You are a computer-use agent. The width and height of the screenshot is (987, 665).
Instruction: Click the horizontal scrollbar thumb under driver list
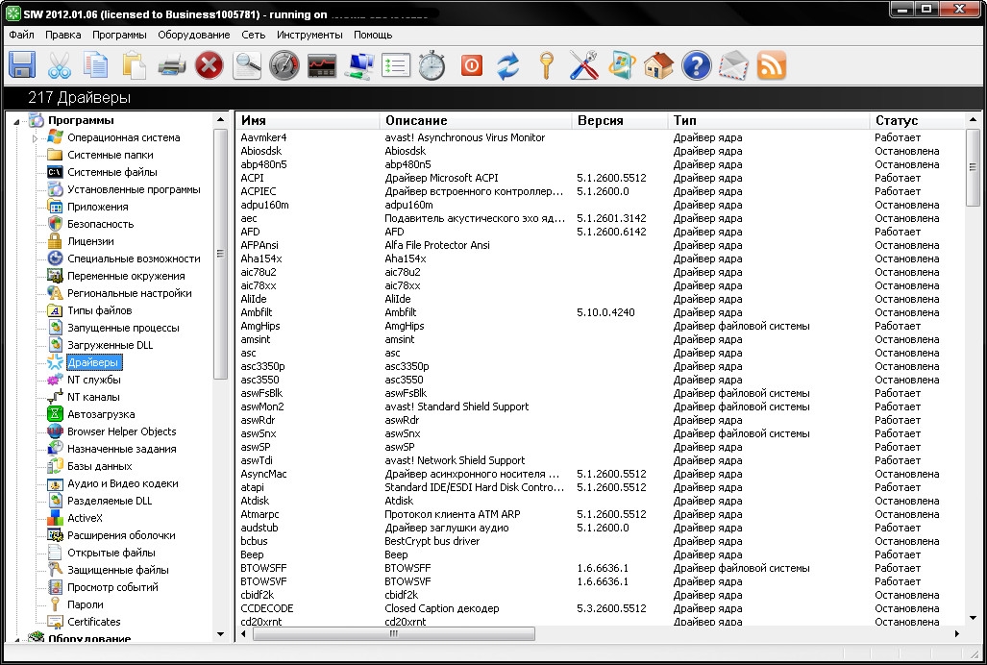[393, 635]
